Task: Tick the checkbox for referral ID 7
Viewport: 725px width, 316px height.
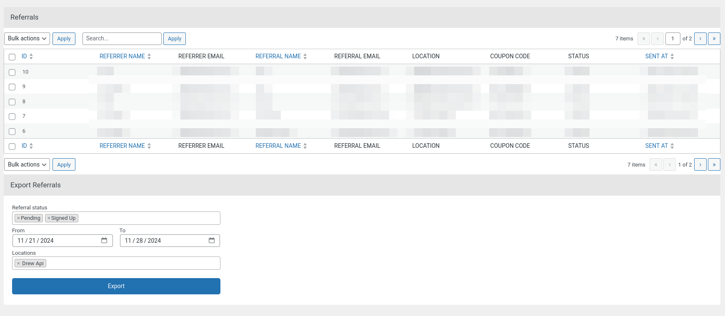Action: (12, 117)
